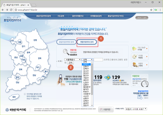Open the 패밀리 사이트 바로가기 dropdown

coord(136,109)
